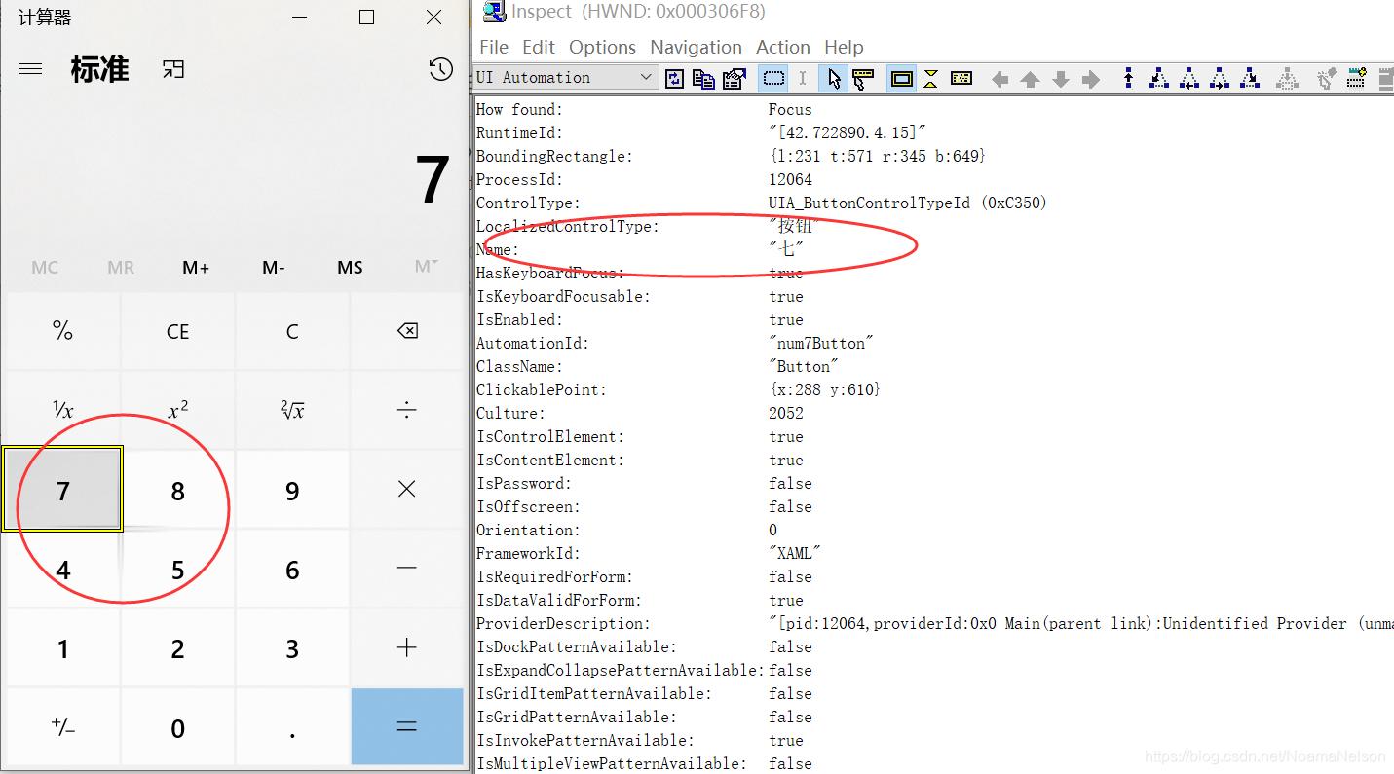Navigate to parent element icon in Inspect
This screenshot has height=774, width=1394.
click(x=1129, y=78)
